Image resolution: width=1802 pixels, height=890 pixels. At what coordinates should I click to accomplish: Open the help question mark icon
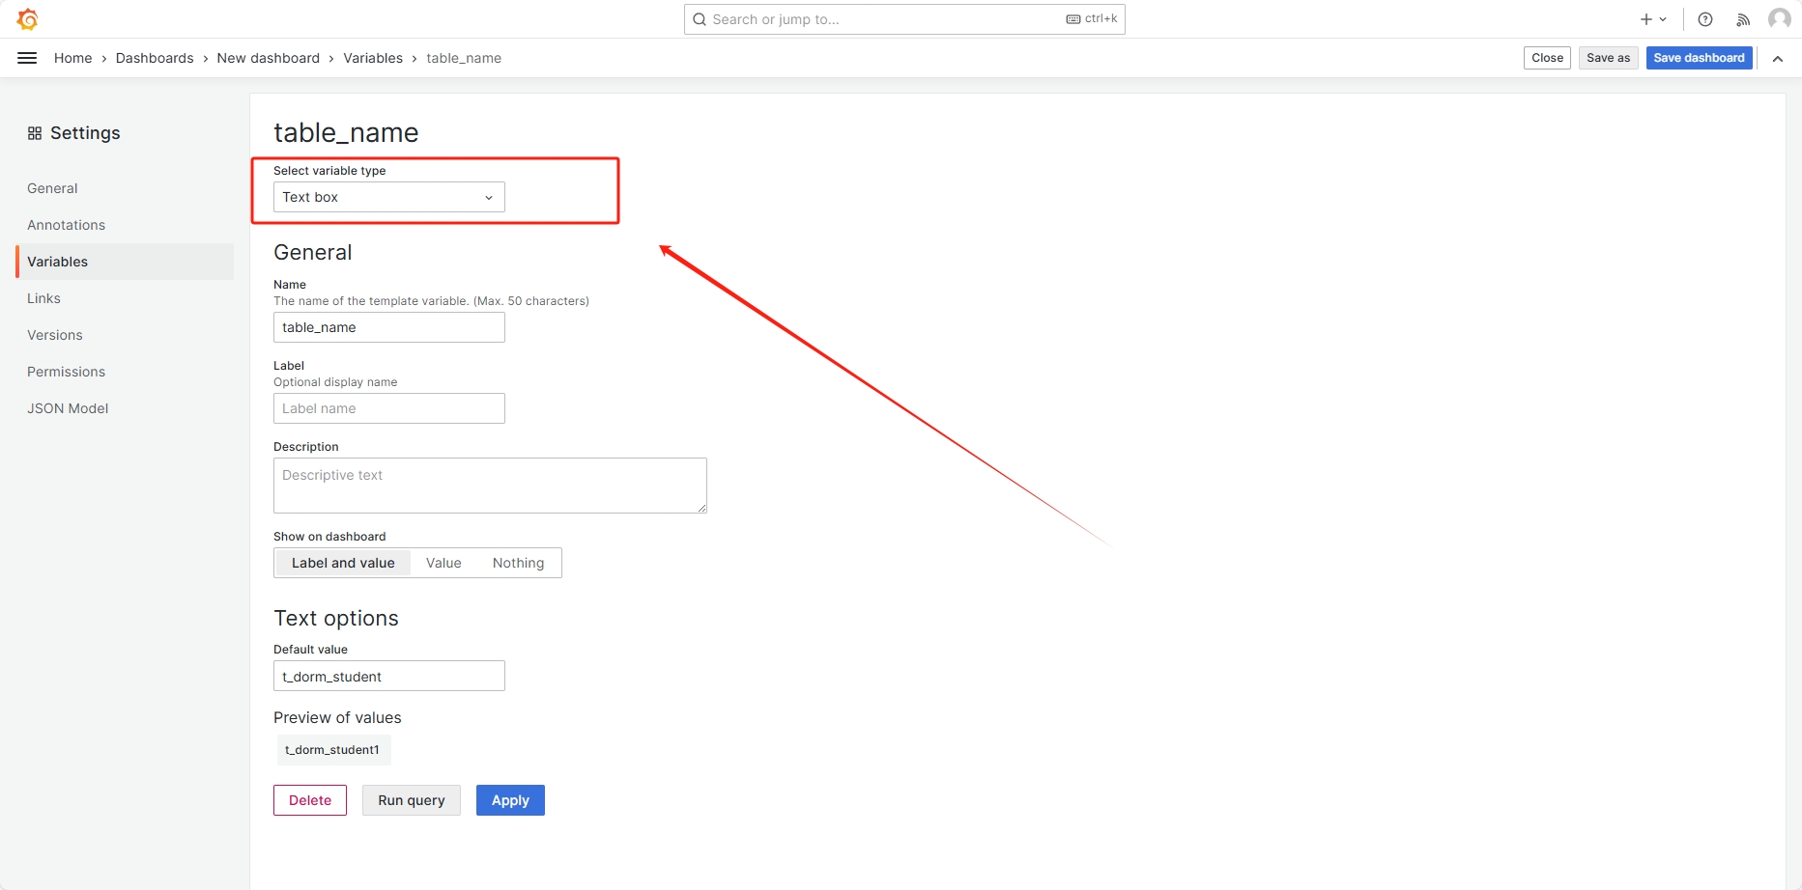pyautogui.click(x=1705, y=19)
